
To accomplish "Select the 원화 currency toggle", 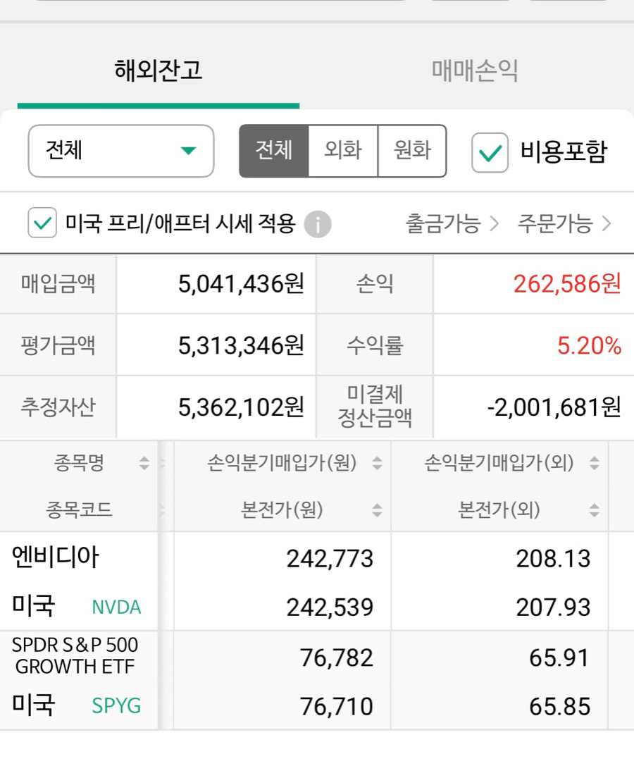I will (412, 151).
